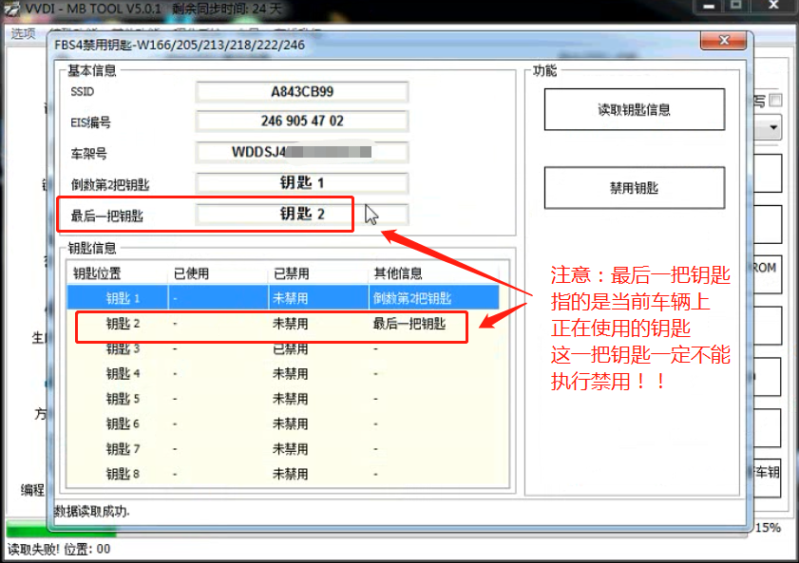
Task: Close the FBS4禁用钥匙 dialog
Action: 724,40
